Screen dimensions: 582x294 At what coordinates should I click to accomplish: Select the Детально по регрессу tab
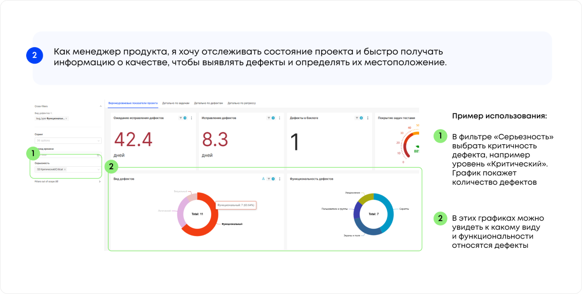click(x=241, y=103)
